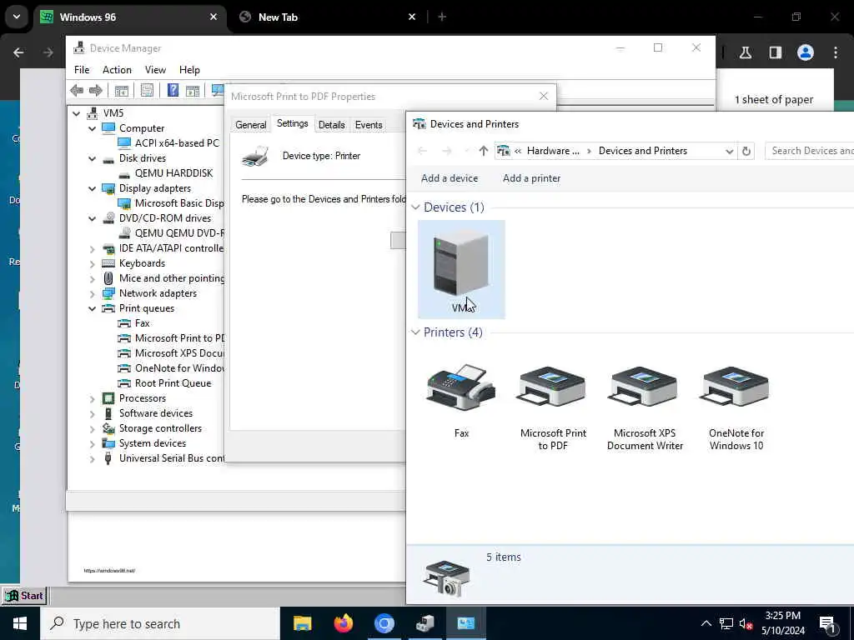Select ACPI x64-based PC tree item

177,143
